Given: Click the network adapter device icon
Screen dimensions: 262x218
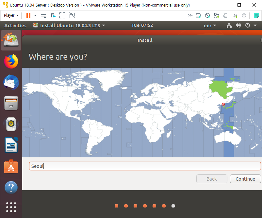Looking at the screenshot, I should [x=217, y=16].
